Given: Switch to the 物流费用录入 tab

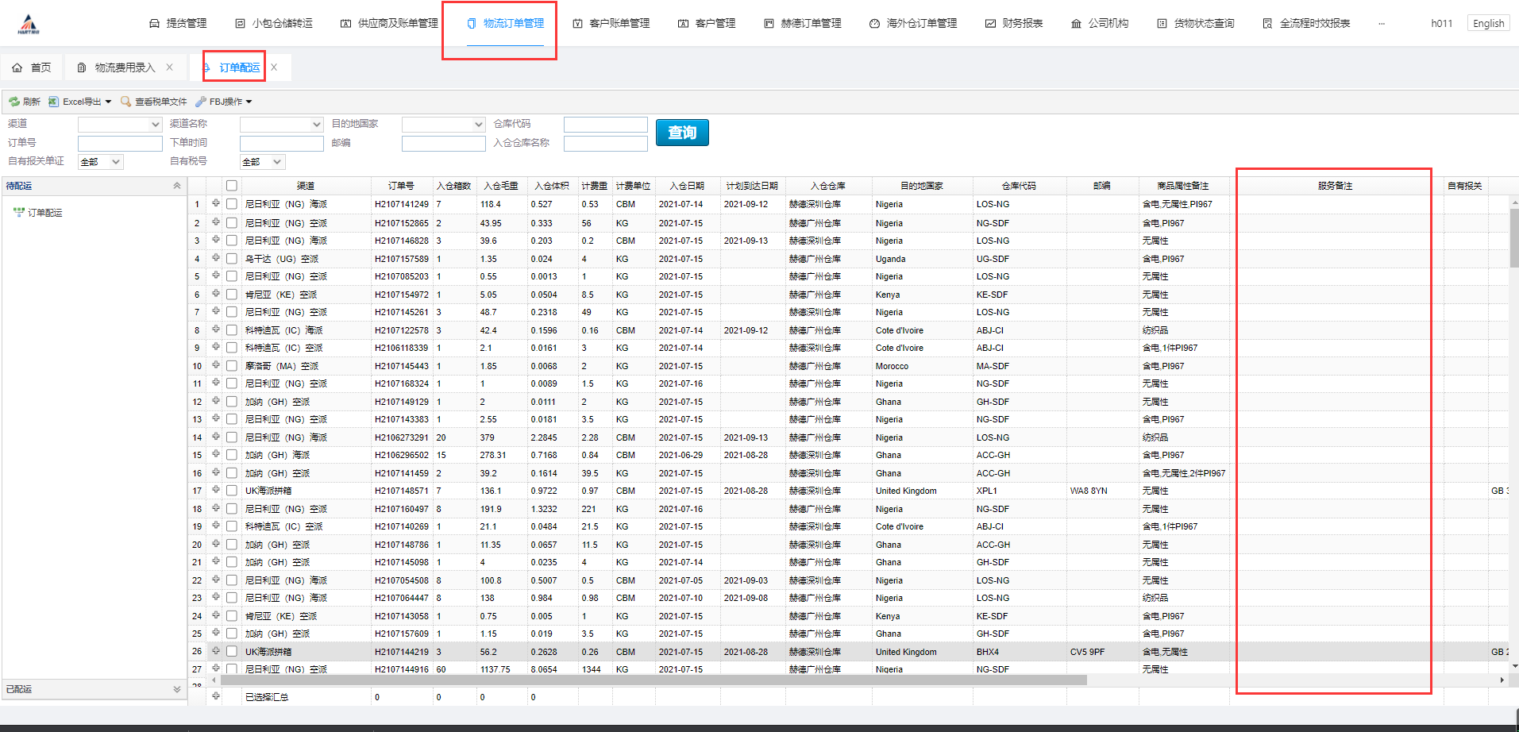Looking at the screenshot, I should pos(125,68).
